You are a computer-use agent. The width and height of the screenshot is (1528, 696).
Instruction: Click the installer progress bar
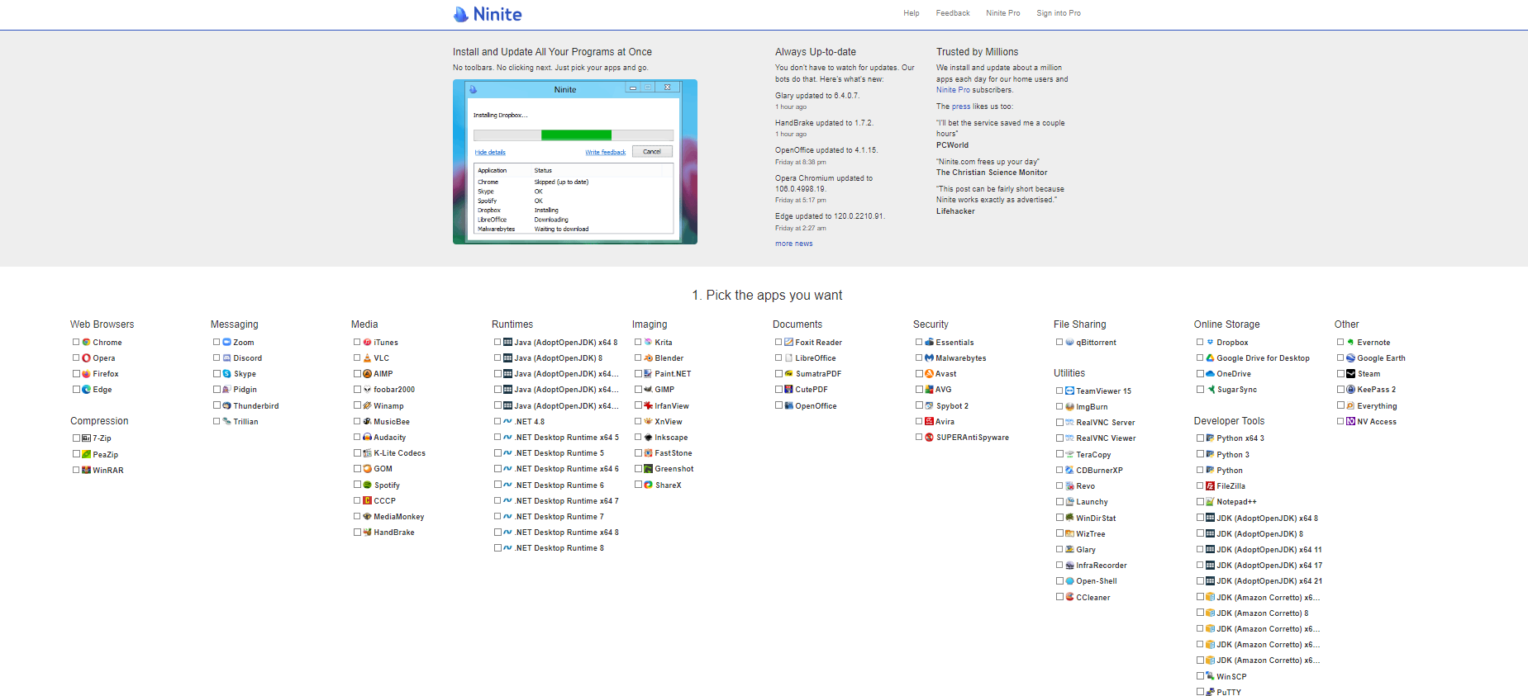574,135
